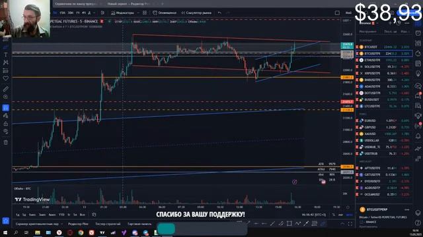The height and width of the screenshot is (237, 423).
Task: Open the Редактор Pine tab
Action: (x=78, y=224)
